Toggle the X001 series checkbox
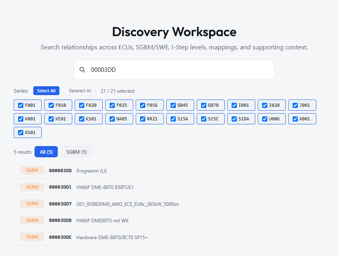 295,119
